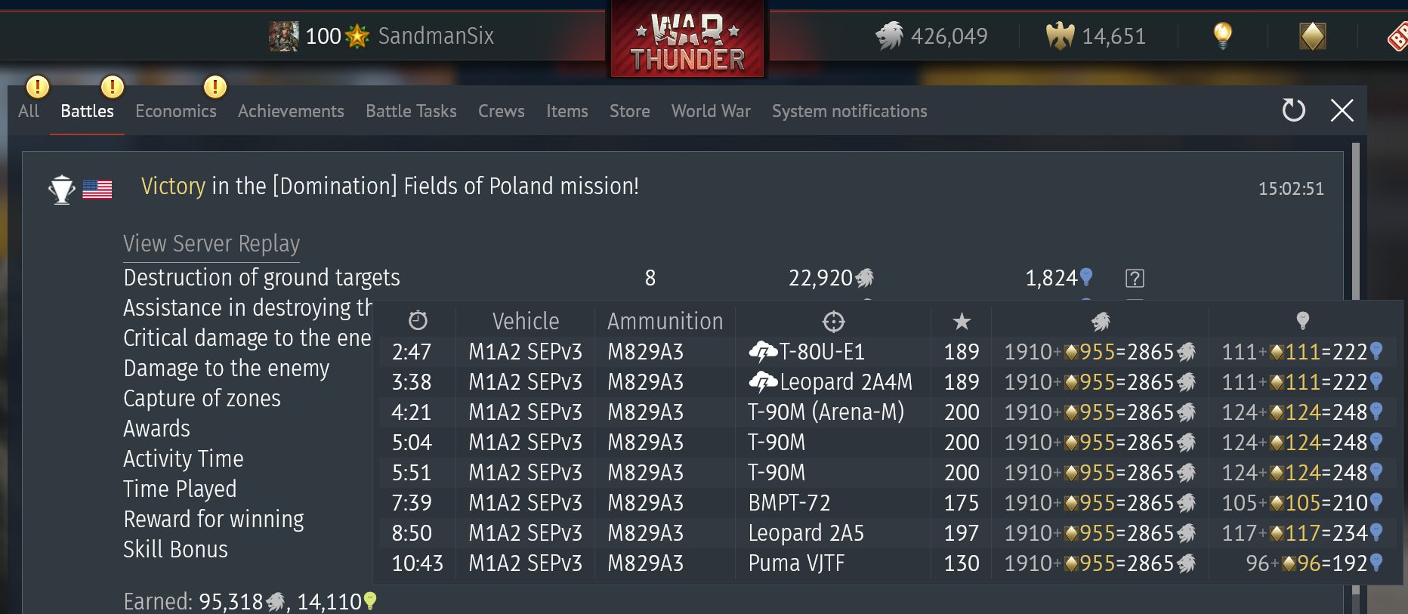Switch to the Economics tab
The height and width of the screenshot is (614, 1408).
175,111
